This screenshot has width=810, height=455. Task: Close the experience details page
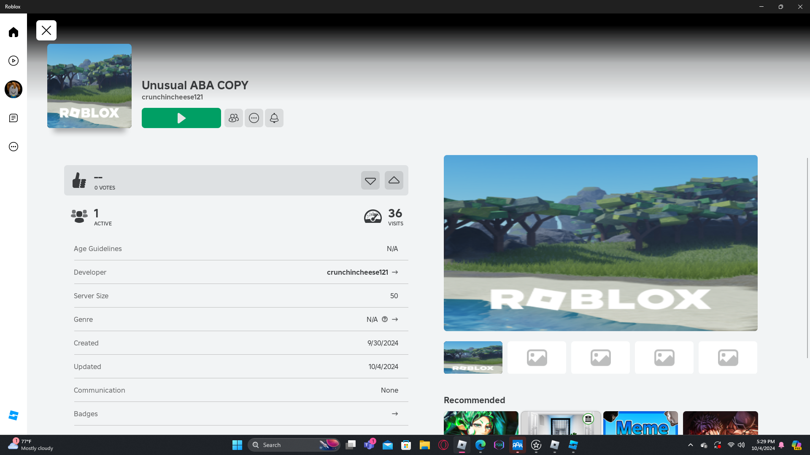(46, 30)
